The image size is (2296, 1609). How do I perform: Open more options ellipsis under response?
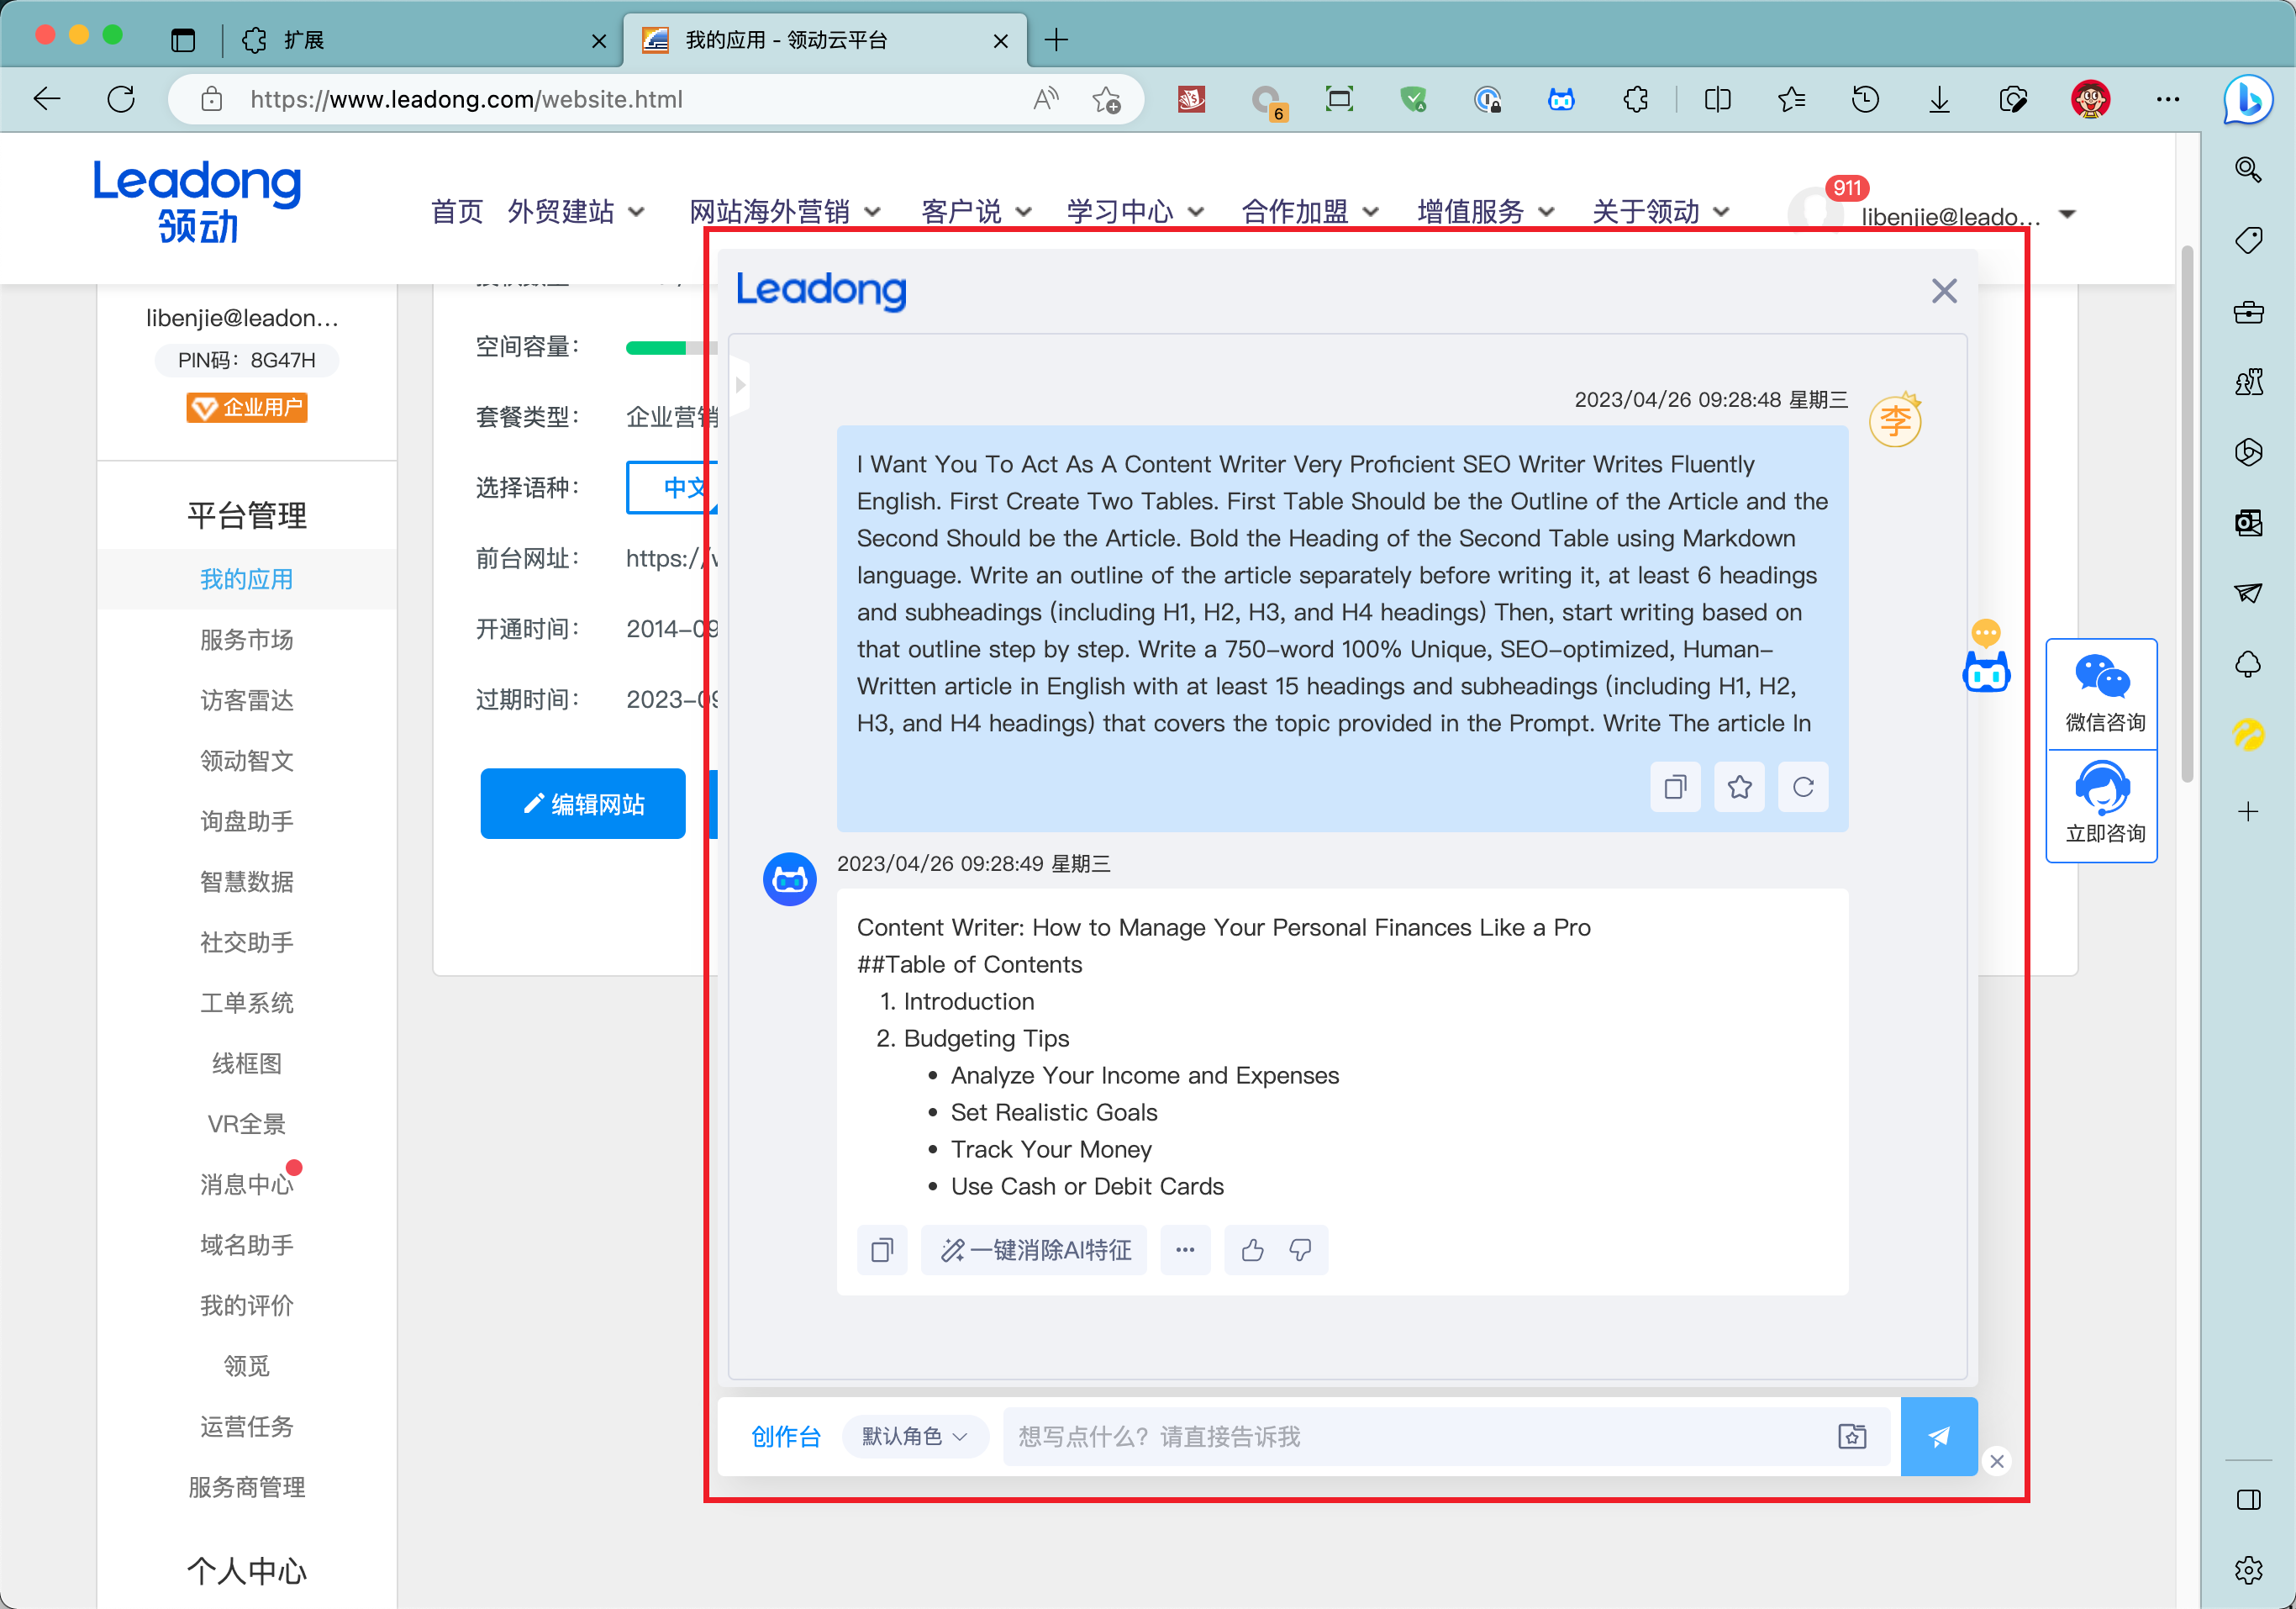click(x=1185, y=1249)
